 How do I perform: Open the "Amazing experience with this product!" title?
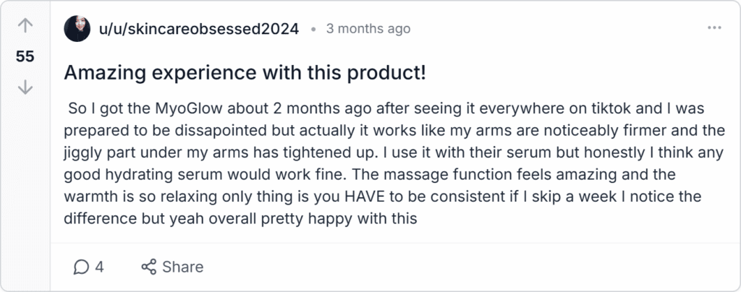245,73
